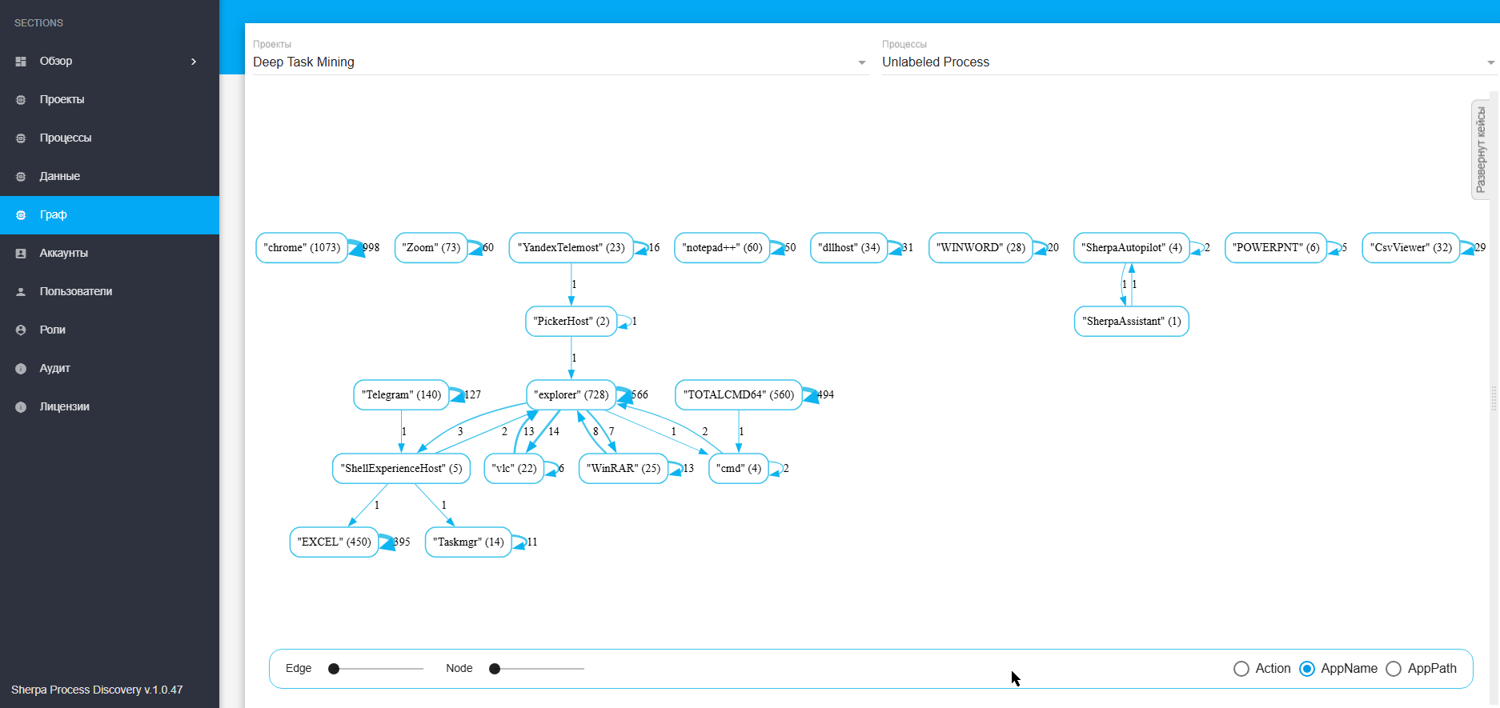Click the "chrome" (1073) graph node
Image resolution: width=1500 pixels, height=708 pixels.
(x=302, y=248)
